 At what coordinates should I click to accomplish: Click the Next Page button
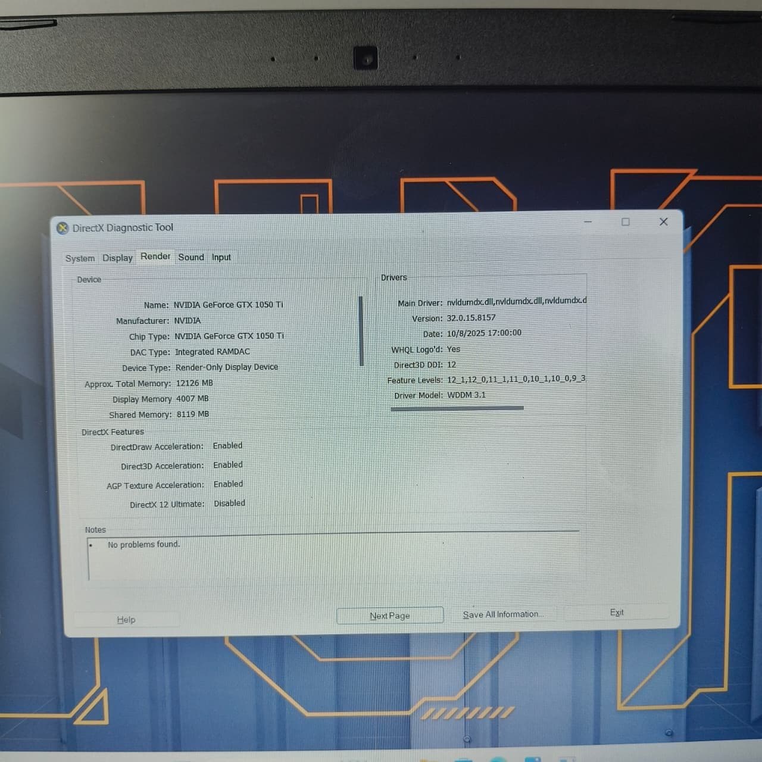pyautogui.click(x=390, y=616)
